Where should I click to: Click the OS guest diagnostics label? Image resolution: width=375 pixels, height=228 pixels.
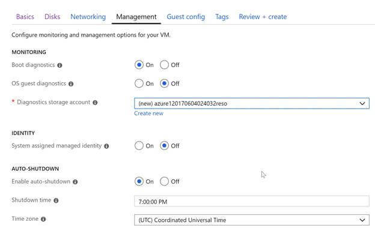[38, 83]
